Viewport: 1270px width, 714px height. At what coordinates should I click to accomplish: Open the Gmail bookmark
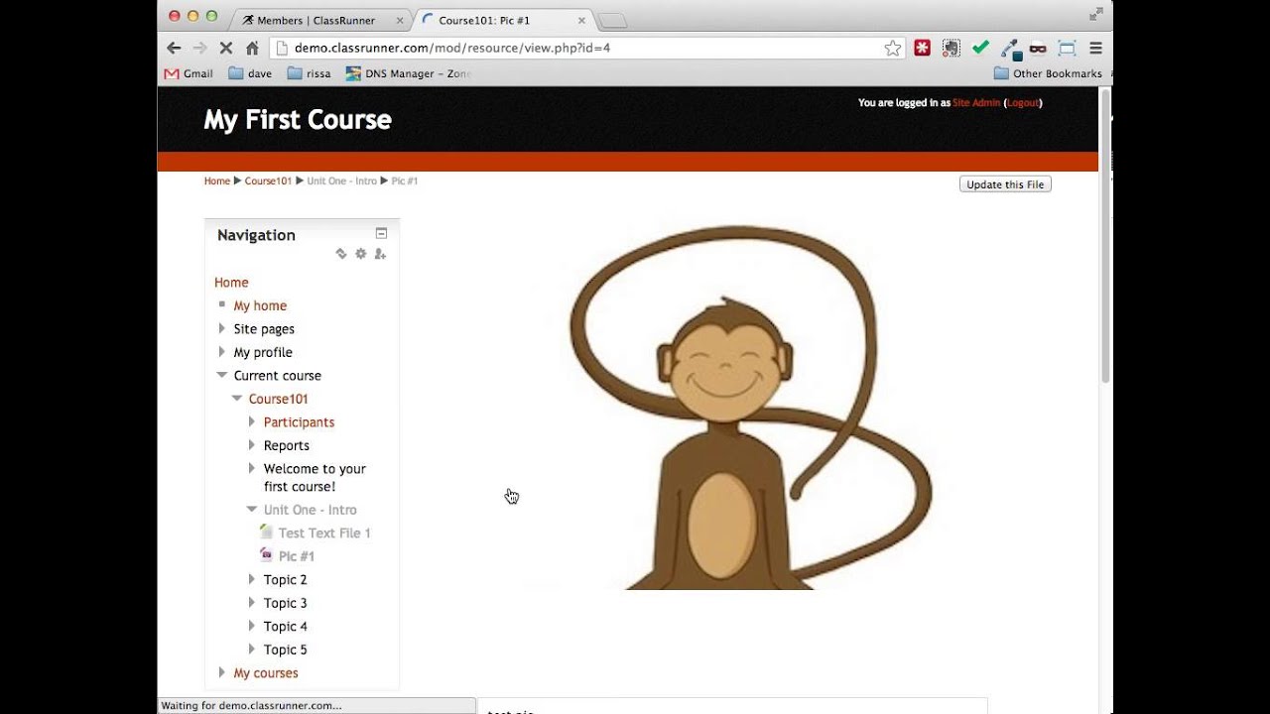click(x=189, y=73)
